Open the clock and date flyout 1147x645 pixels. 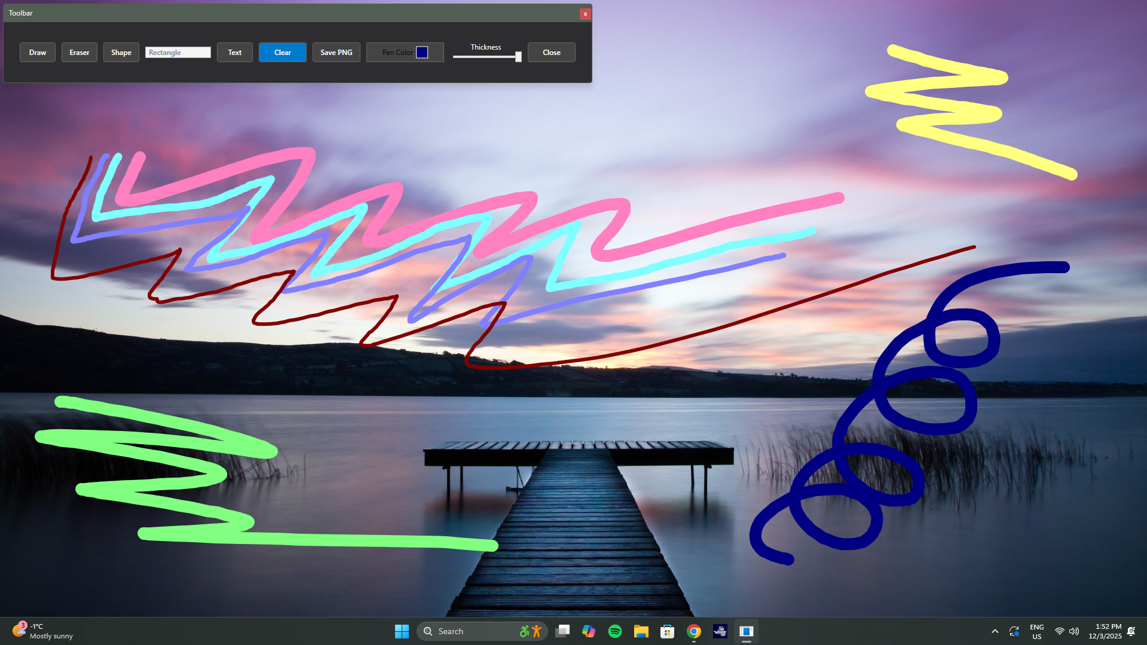pos(1105,631)
